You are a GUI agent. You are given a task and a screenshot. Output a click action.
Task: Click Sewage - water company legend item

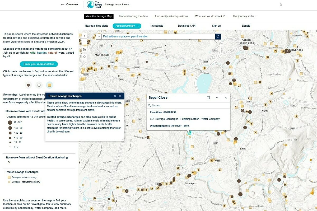point(22,177)
